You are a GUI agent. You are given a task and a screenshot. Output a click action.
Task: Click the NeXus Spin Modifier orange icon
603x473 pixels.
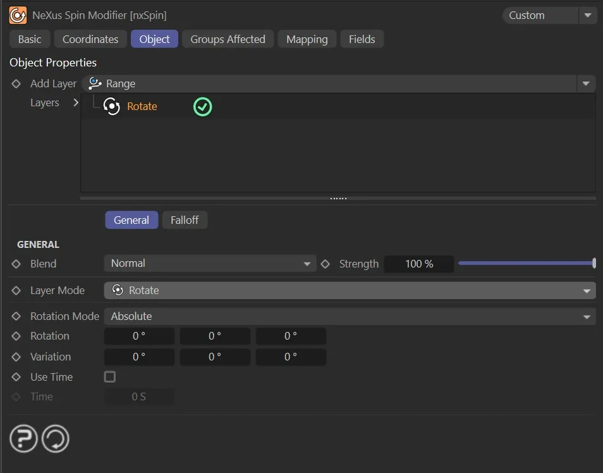(18, 15)
